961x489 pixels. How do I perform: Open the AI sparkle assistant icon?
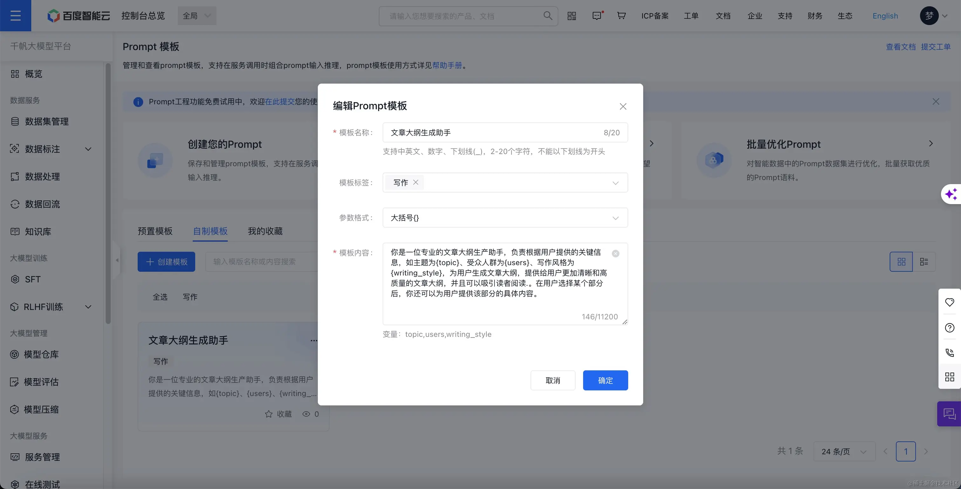951,194
